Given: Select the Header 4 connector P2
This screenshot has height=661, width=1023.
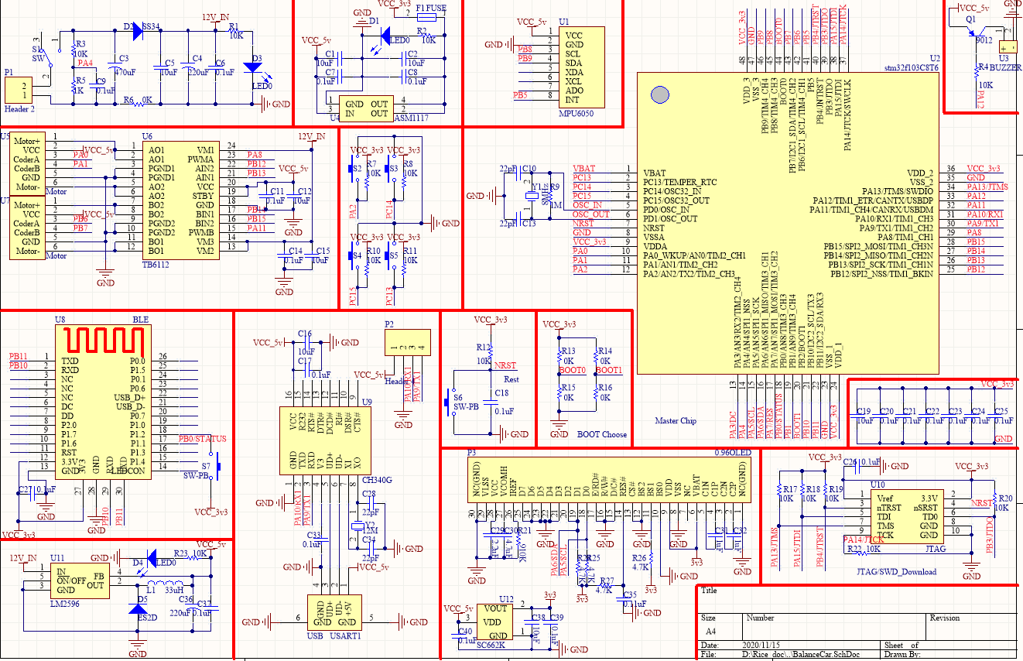Looking at the screenshot, I should click(409, 341).
